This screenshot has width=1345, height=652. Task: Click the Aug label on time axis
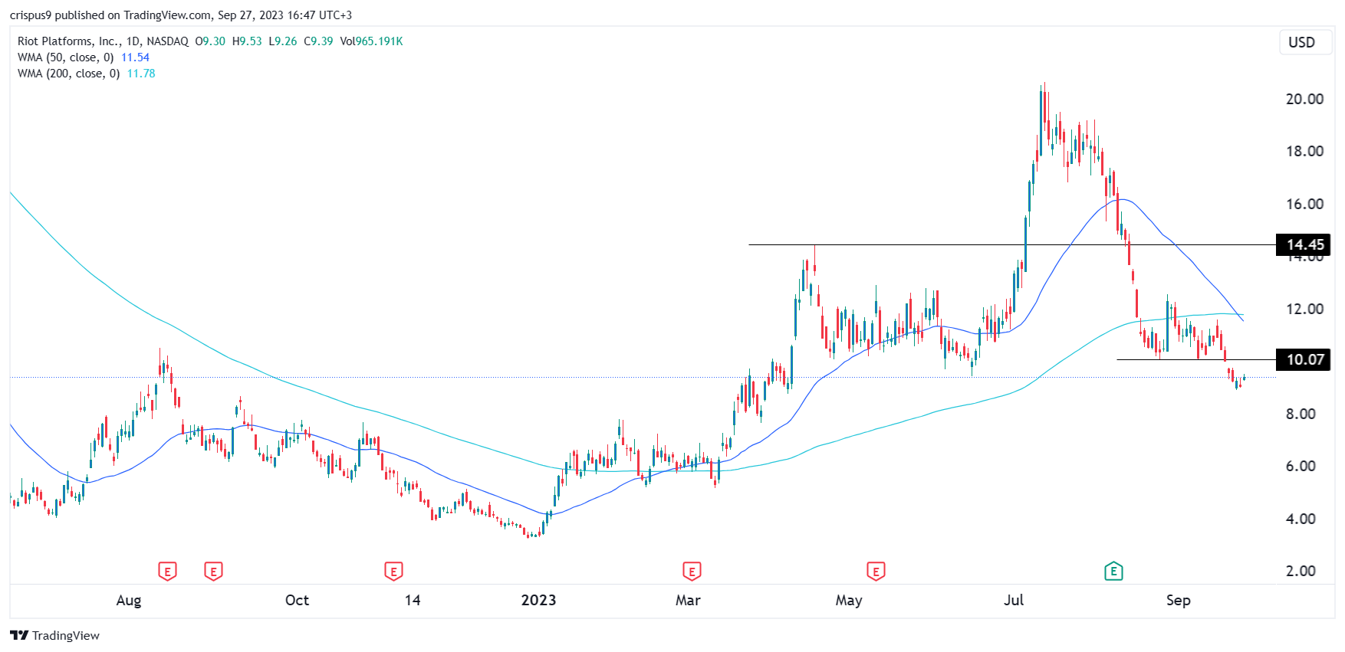pyautogui.click(x=129, y=600)
